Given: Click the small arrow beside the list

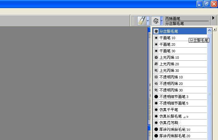Looking at the screenshot, I should 215,30.
